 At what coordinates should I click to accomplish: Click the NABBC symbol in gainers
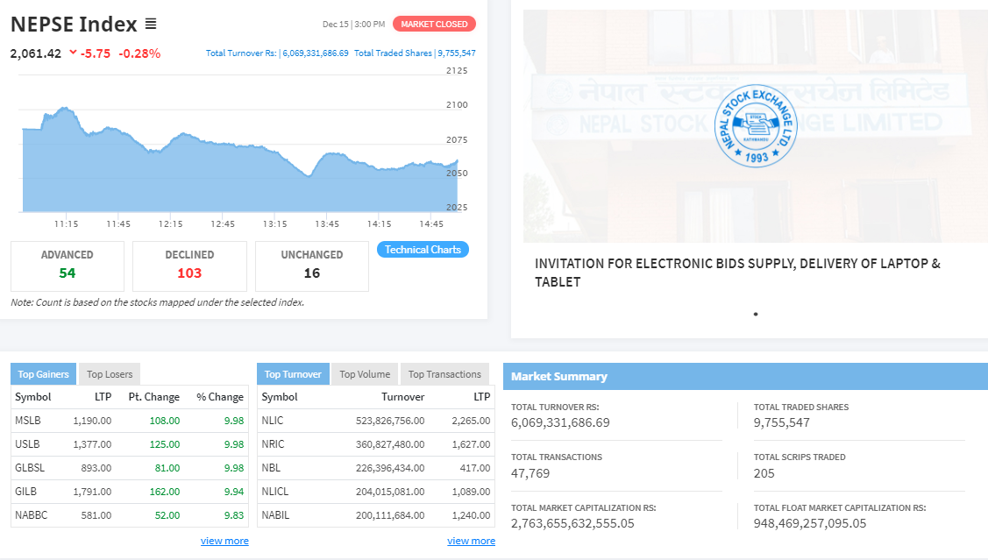(x=32, y=514)
